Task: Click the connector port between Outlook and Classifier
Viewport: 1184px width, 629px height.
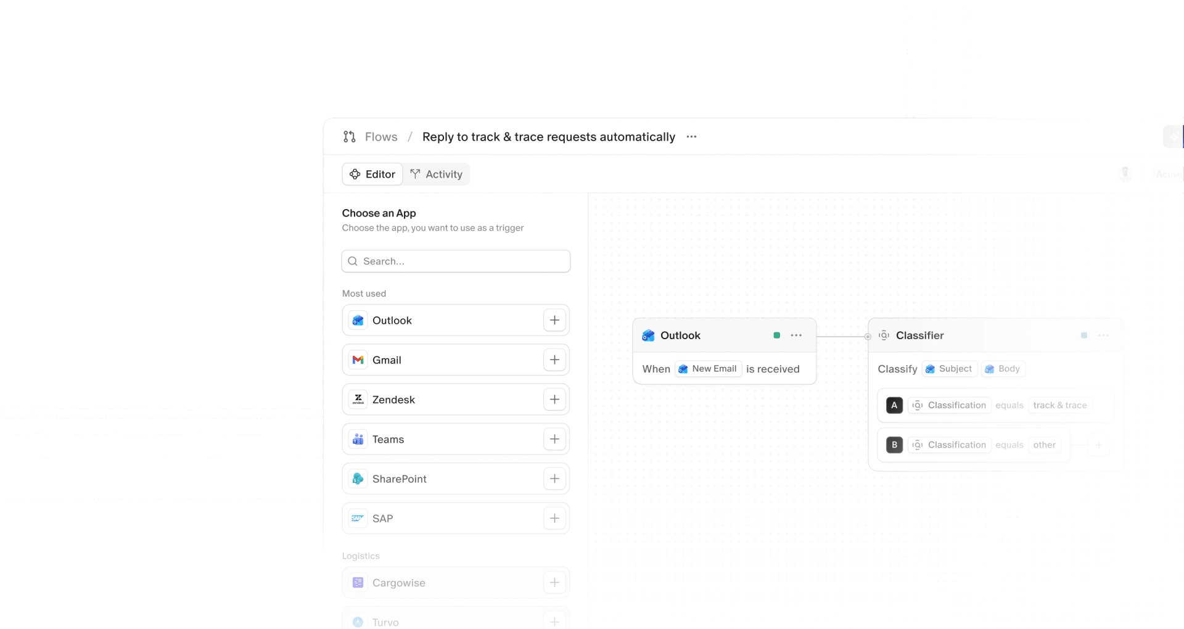Action: (868, 337)
